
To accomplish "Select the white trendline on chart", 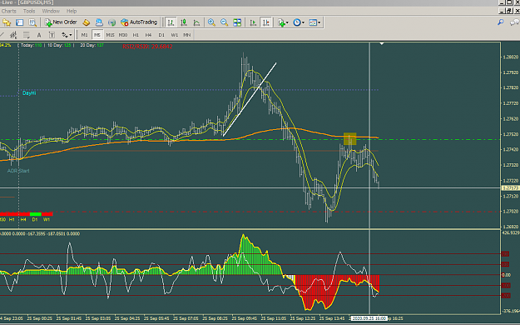I will (250, 99).
